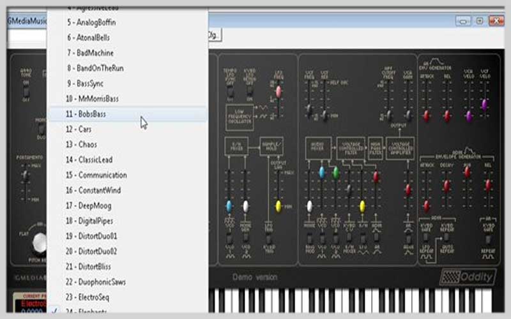Screen dimensions: 511x319
Task: Pick the 14 - ClassicLead preset
Action: click(x=127, y=160)
